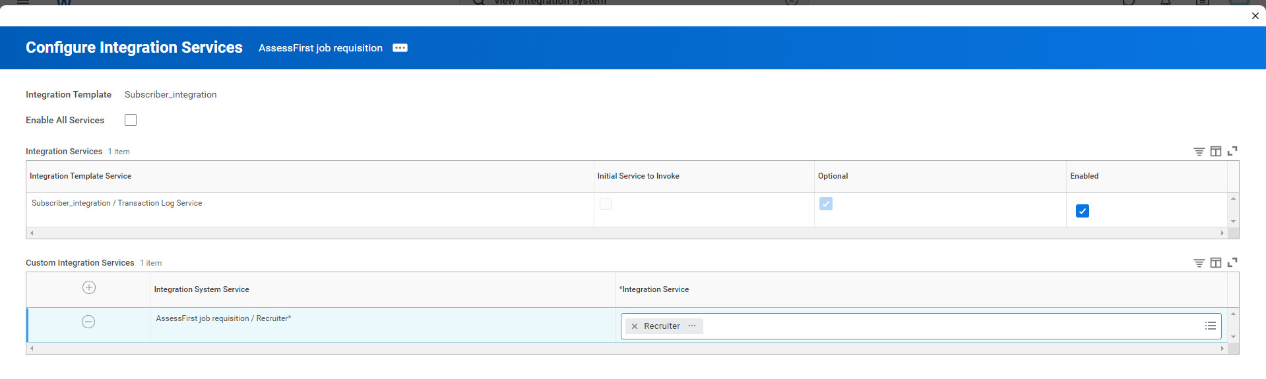Remove the AssessFirst Recruiter row
The image size is (1266, 379).
(x=88, y=322)
